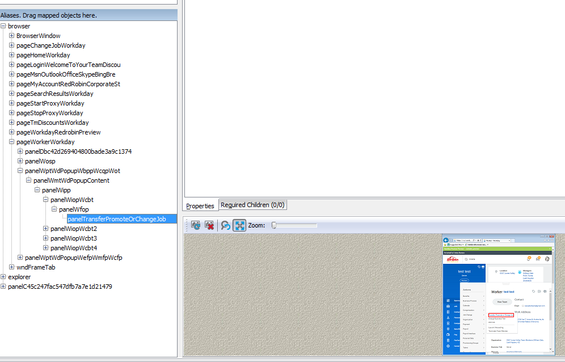Image resolution: width=565 pixels, height=362 pixels.
Task: Toggle the fit-to-window image button
Action: pos(239,225)
